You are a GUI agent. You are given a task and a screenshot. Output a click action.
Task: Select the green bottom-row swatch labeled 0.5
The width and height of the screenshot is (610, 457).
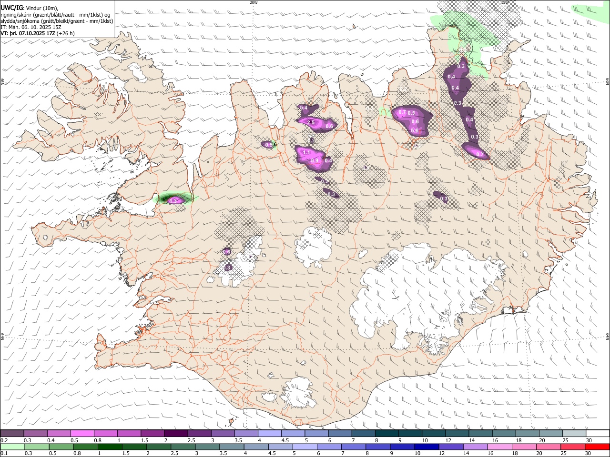(61, 447)
